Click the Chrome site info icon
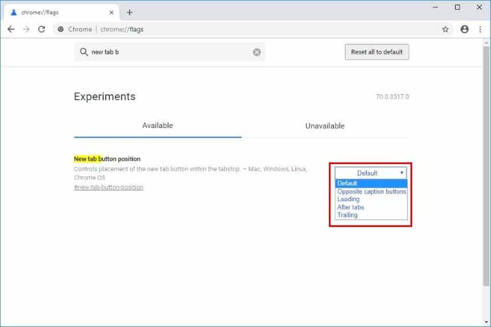Viewport: 491px width, 327px height. click(x=61, y=29)
